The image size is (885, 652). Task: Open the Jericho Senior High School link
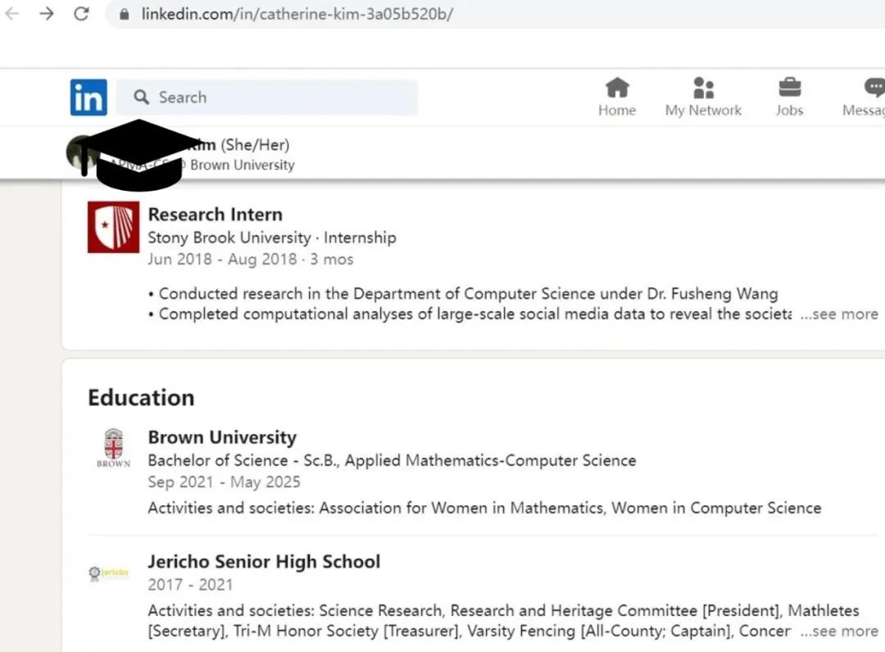point(264,562)
